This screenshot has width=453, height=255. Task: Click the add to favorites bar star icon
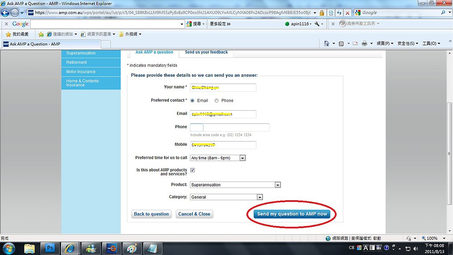click(x=41, y=34)
